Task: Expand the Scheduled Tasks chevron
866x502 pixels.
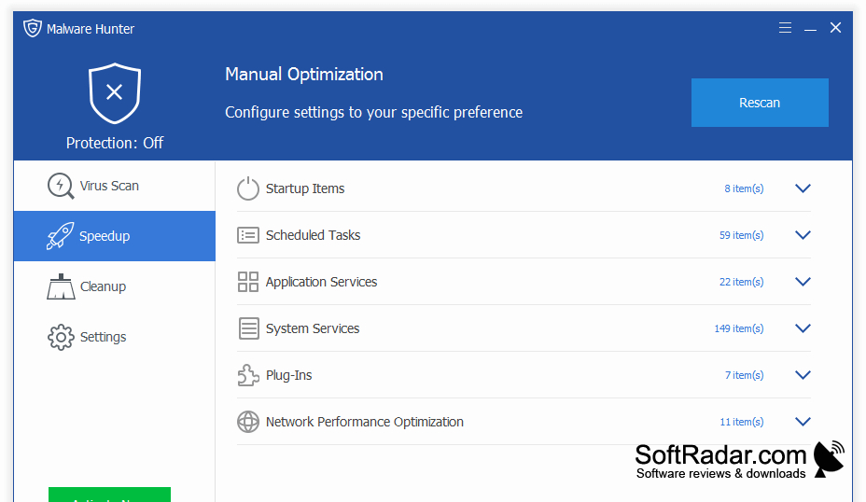Action: [803, 235]
